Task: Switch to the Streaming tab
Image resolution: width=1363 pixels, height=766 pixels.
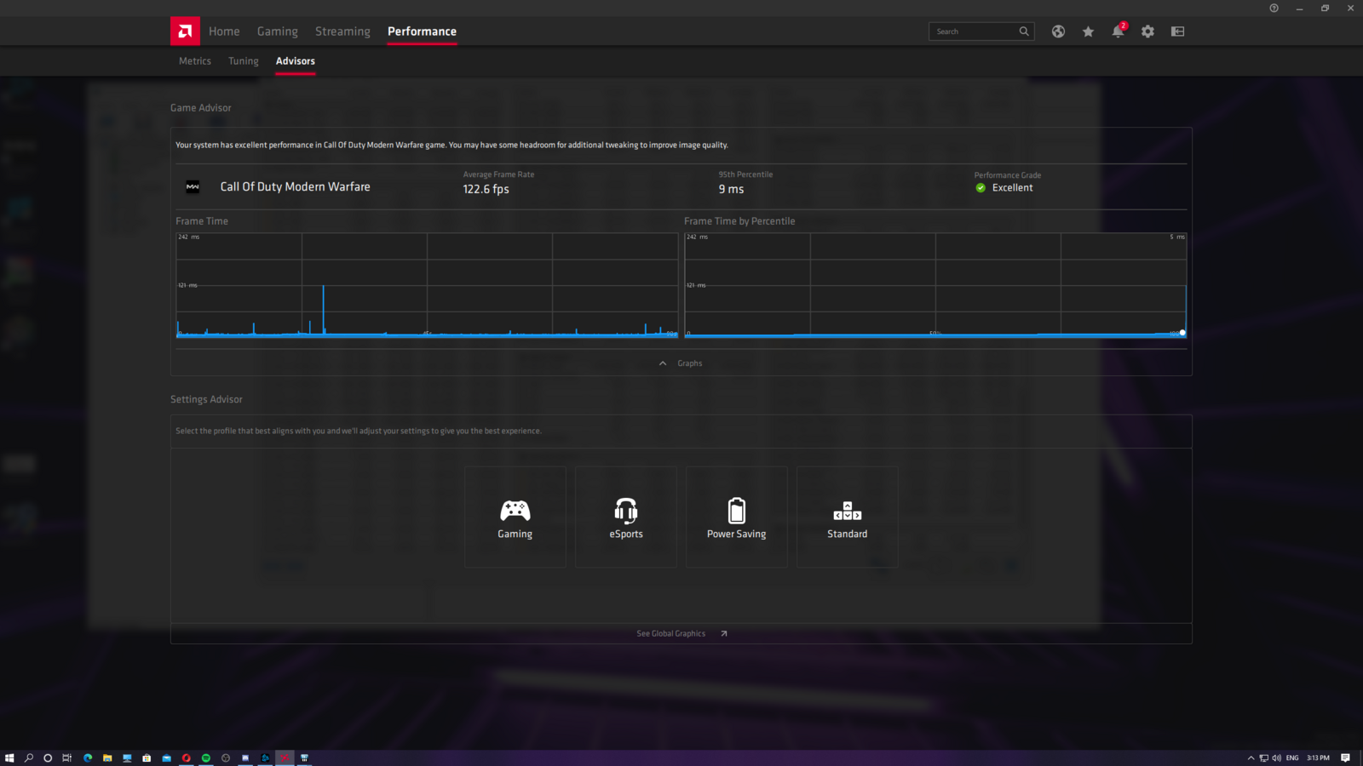Action: (x=342, y=31)
